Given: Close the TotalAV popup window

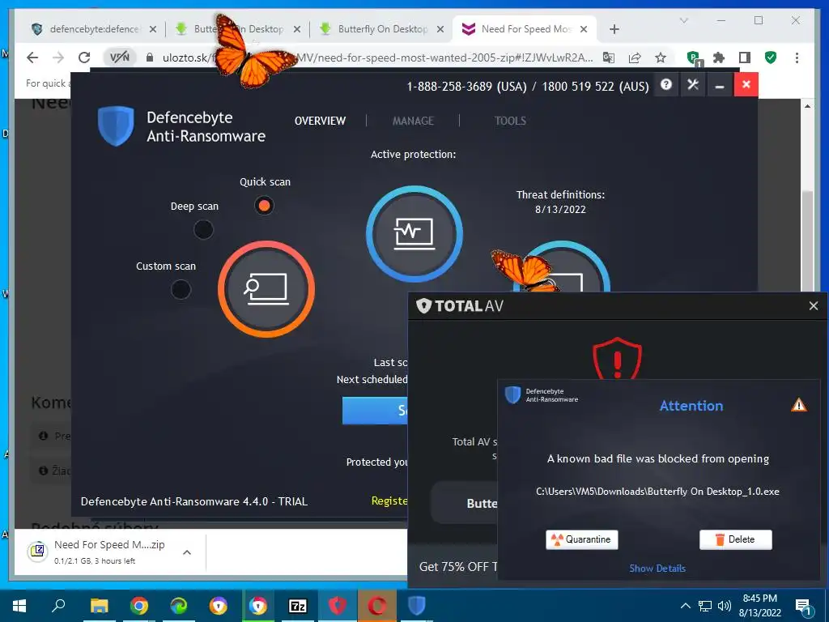Looking at the screenshot, I should click(813, 305).
